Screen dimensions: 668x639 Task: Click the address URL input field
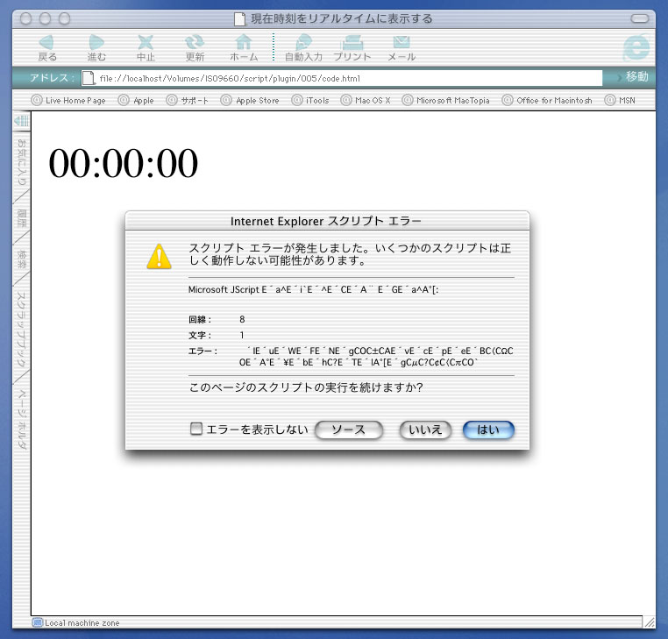[342, 78]
